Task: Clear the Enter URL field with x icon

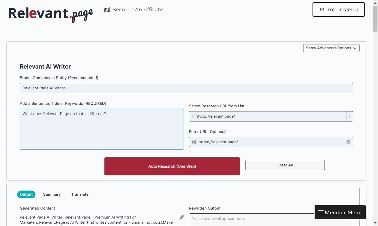Action: click(x=348, y=142)
